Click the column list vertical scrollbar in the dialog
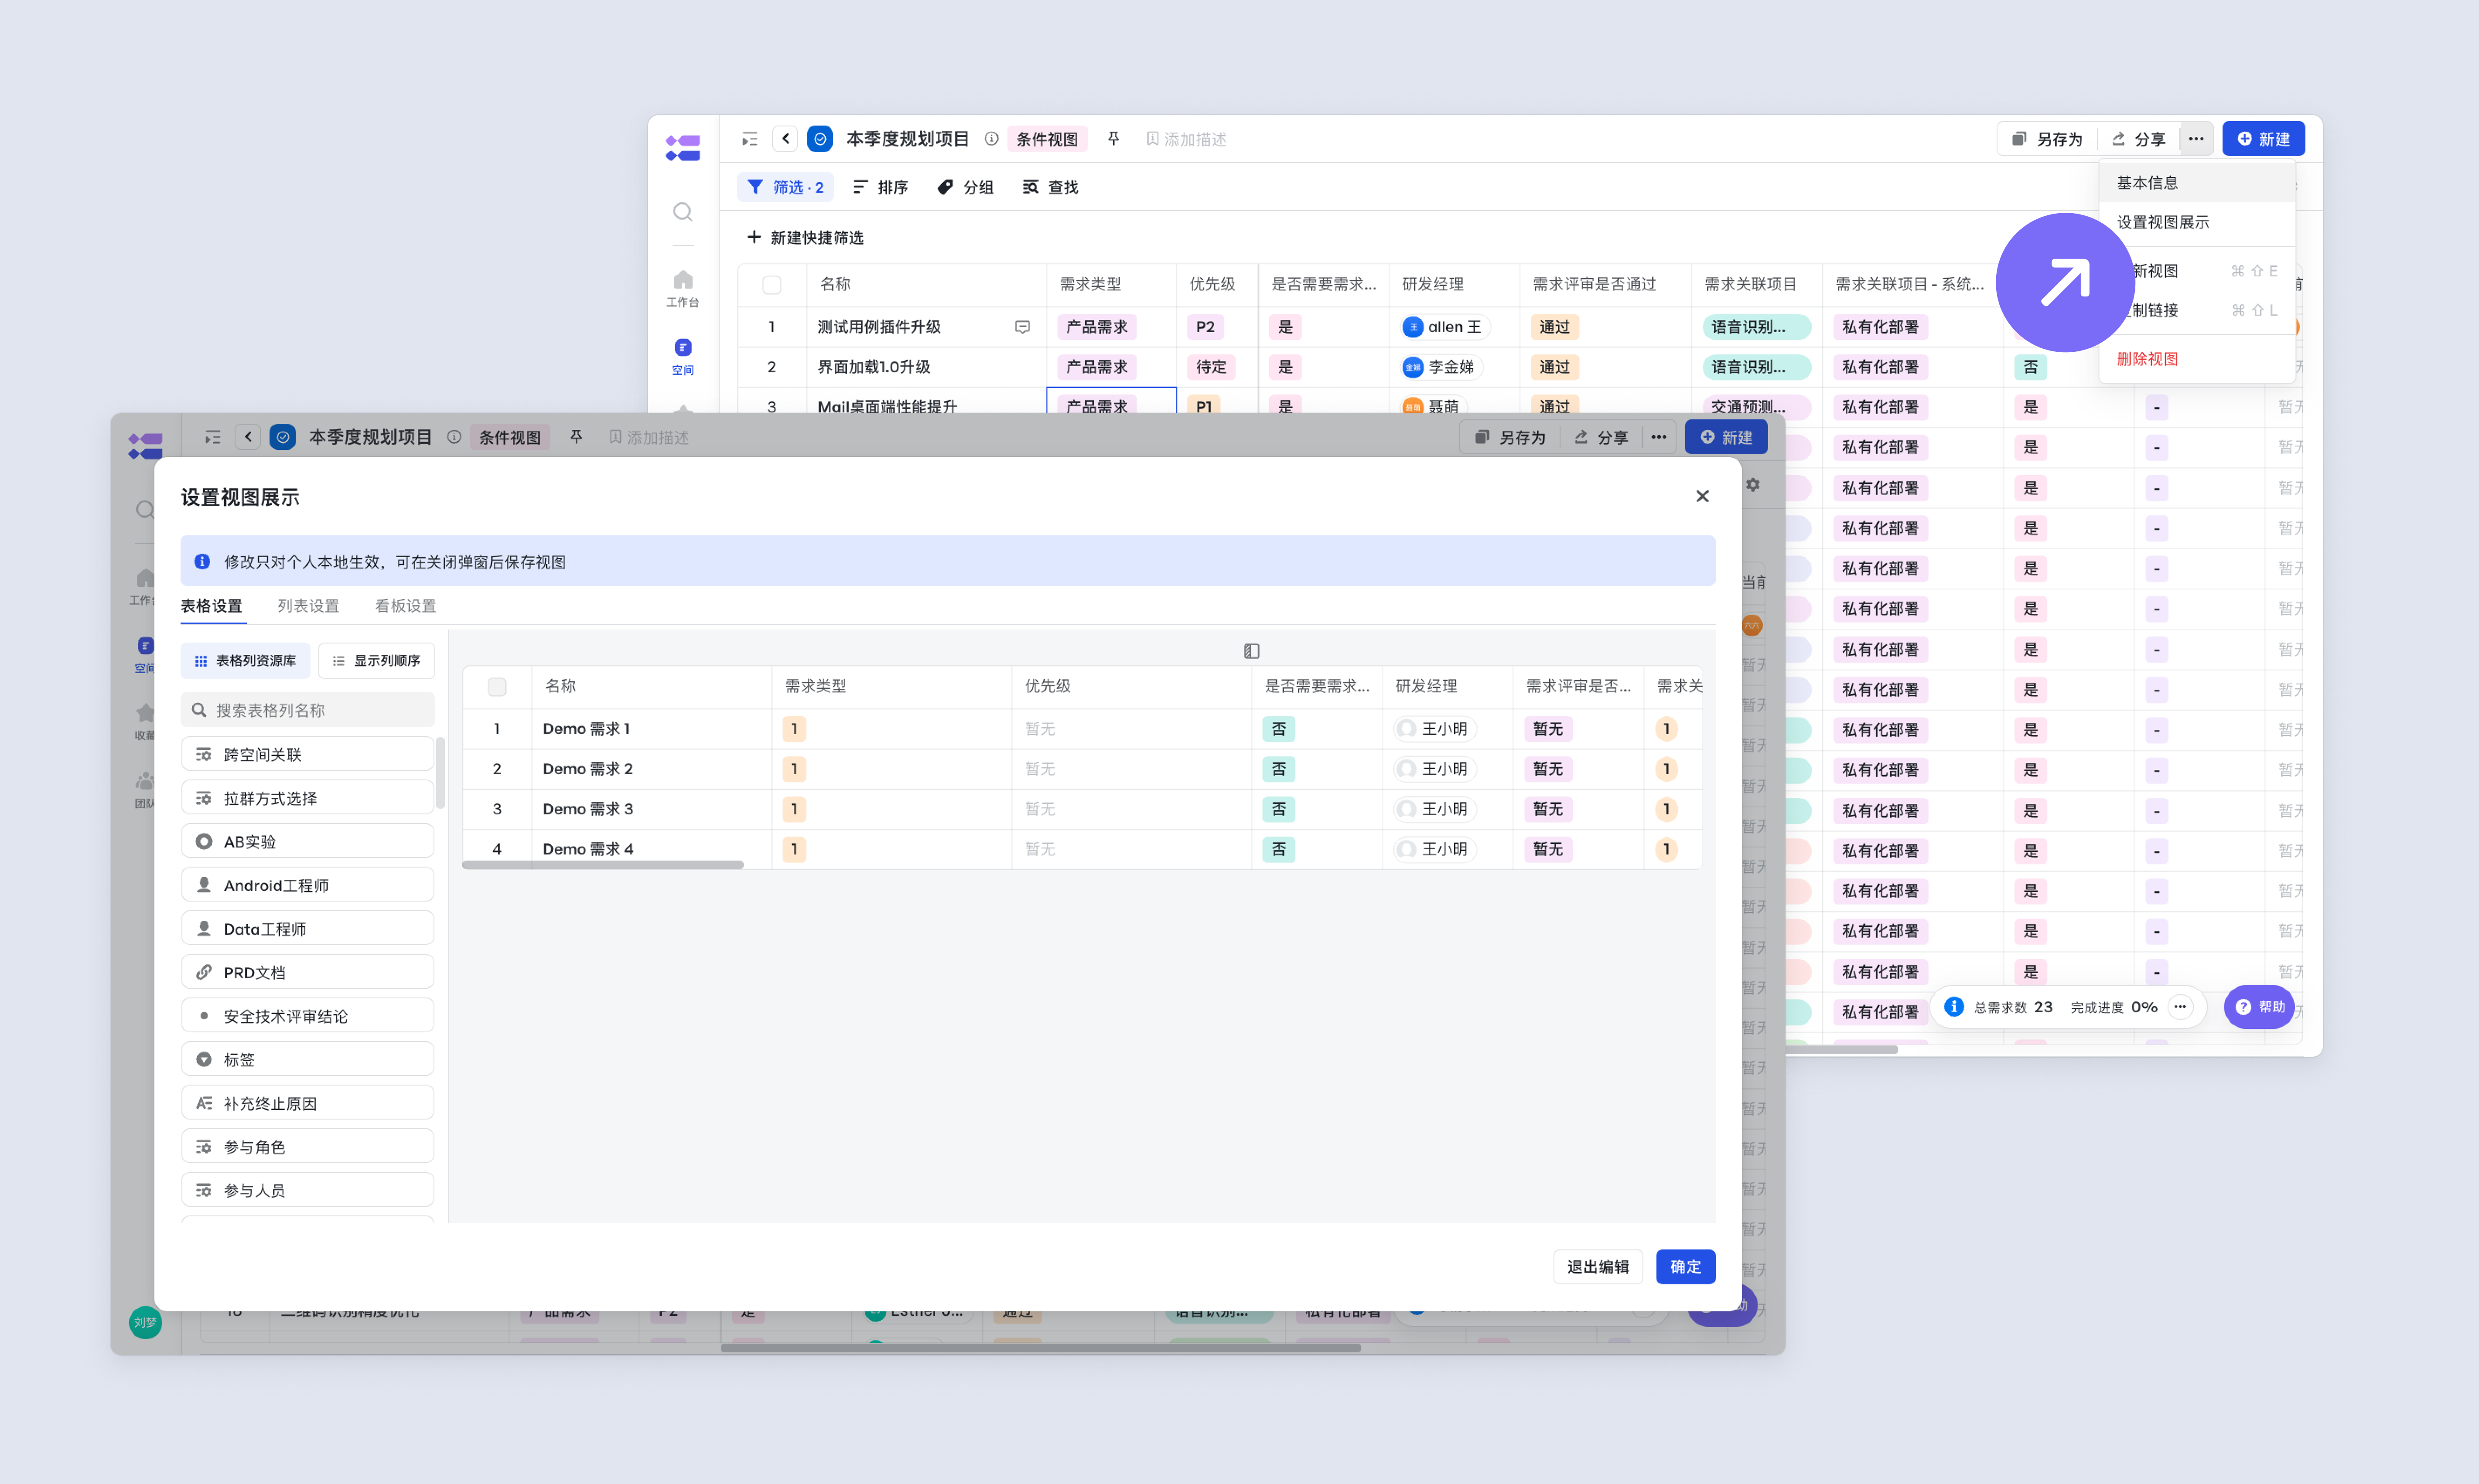This screenshot has height=1484, width=2479. point(440,772)
